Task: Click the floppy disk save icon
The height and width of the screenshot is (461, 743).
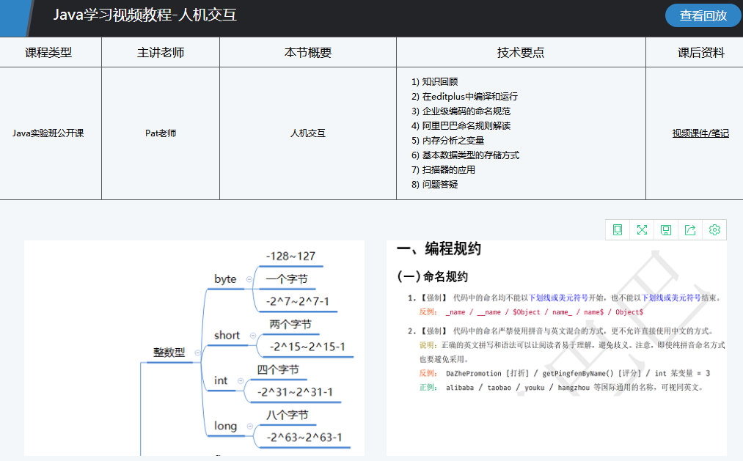Action: (666, 230)
